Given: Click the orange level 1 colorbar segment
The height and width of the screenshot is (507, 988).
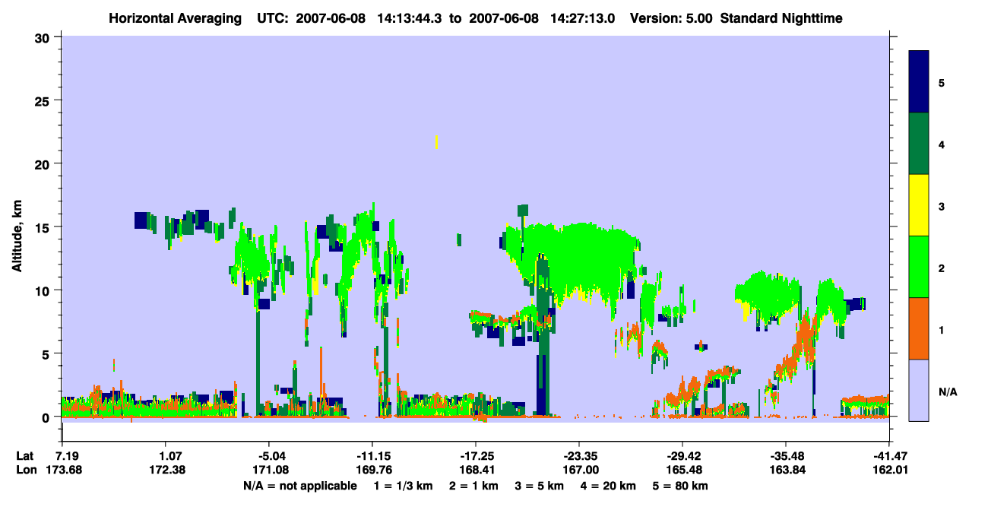Looking at the screenshot, I should click(x=919, y=328).
